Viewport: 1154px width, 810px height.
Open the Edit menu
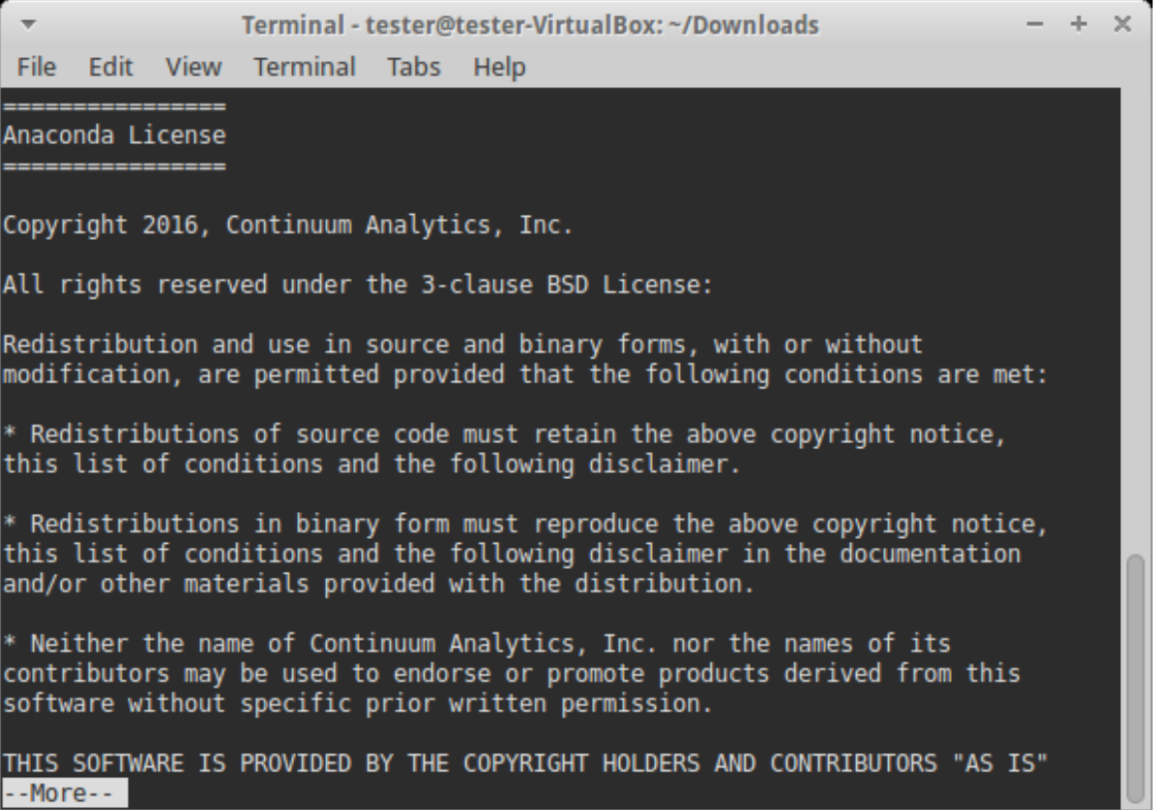point(108,68)
